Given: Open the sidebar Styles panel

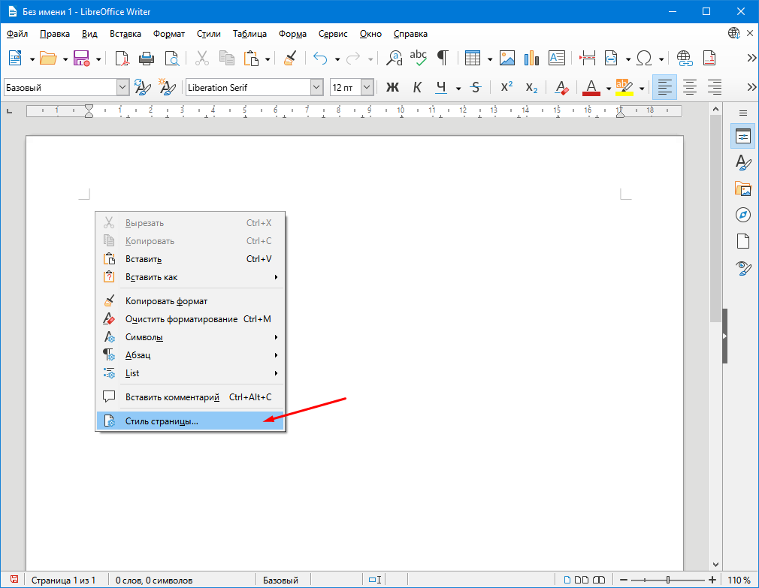Looking at the screenshot, I should tap(743, 162).
